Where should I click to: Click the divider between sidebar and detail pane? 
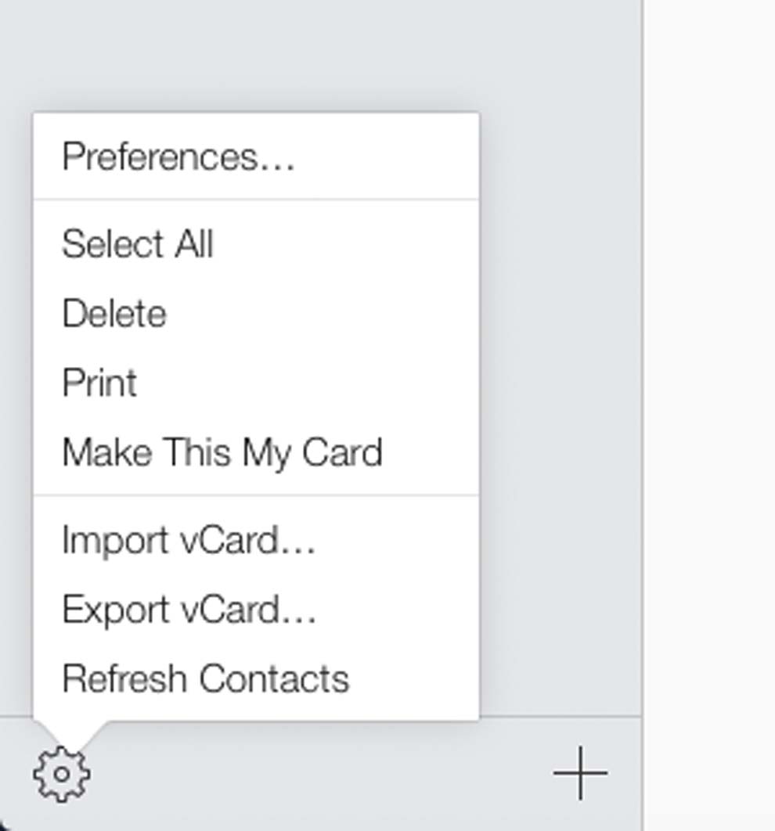pyautogui.click(x=643, y=415)
